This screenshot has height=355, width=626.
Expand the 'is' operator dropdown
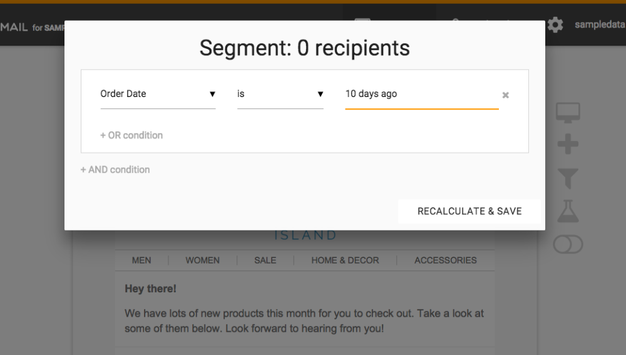(280, 94)
